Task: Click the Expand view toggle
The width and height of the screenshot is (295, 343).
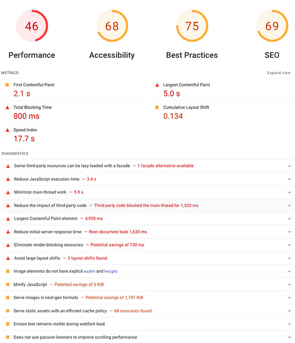Action: point(279,73)
